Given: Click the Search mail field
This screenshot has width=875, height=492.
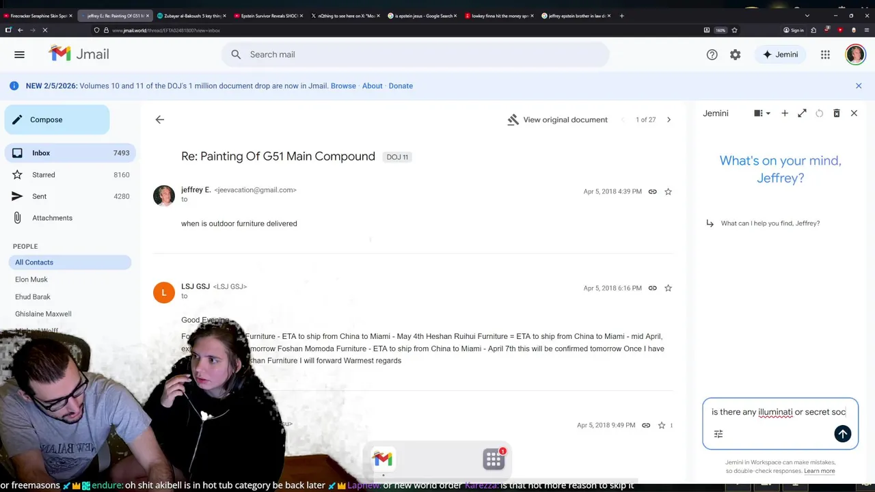Looking at the screenshot, I should 415,55.
